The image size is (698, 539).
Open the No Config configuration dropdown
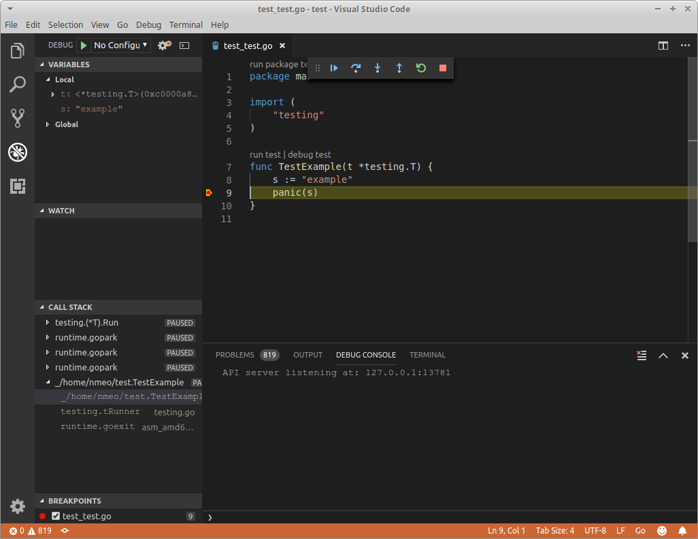[x=120, y=45]
